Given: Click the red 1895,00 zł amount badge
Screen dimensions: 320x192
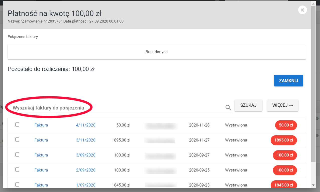Looking at the screenshot, I should [284, 140].
